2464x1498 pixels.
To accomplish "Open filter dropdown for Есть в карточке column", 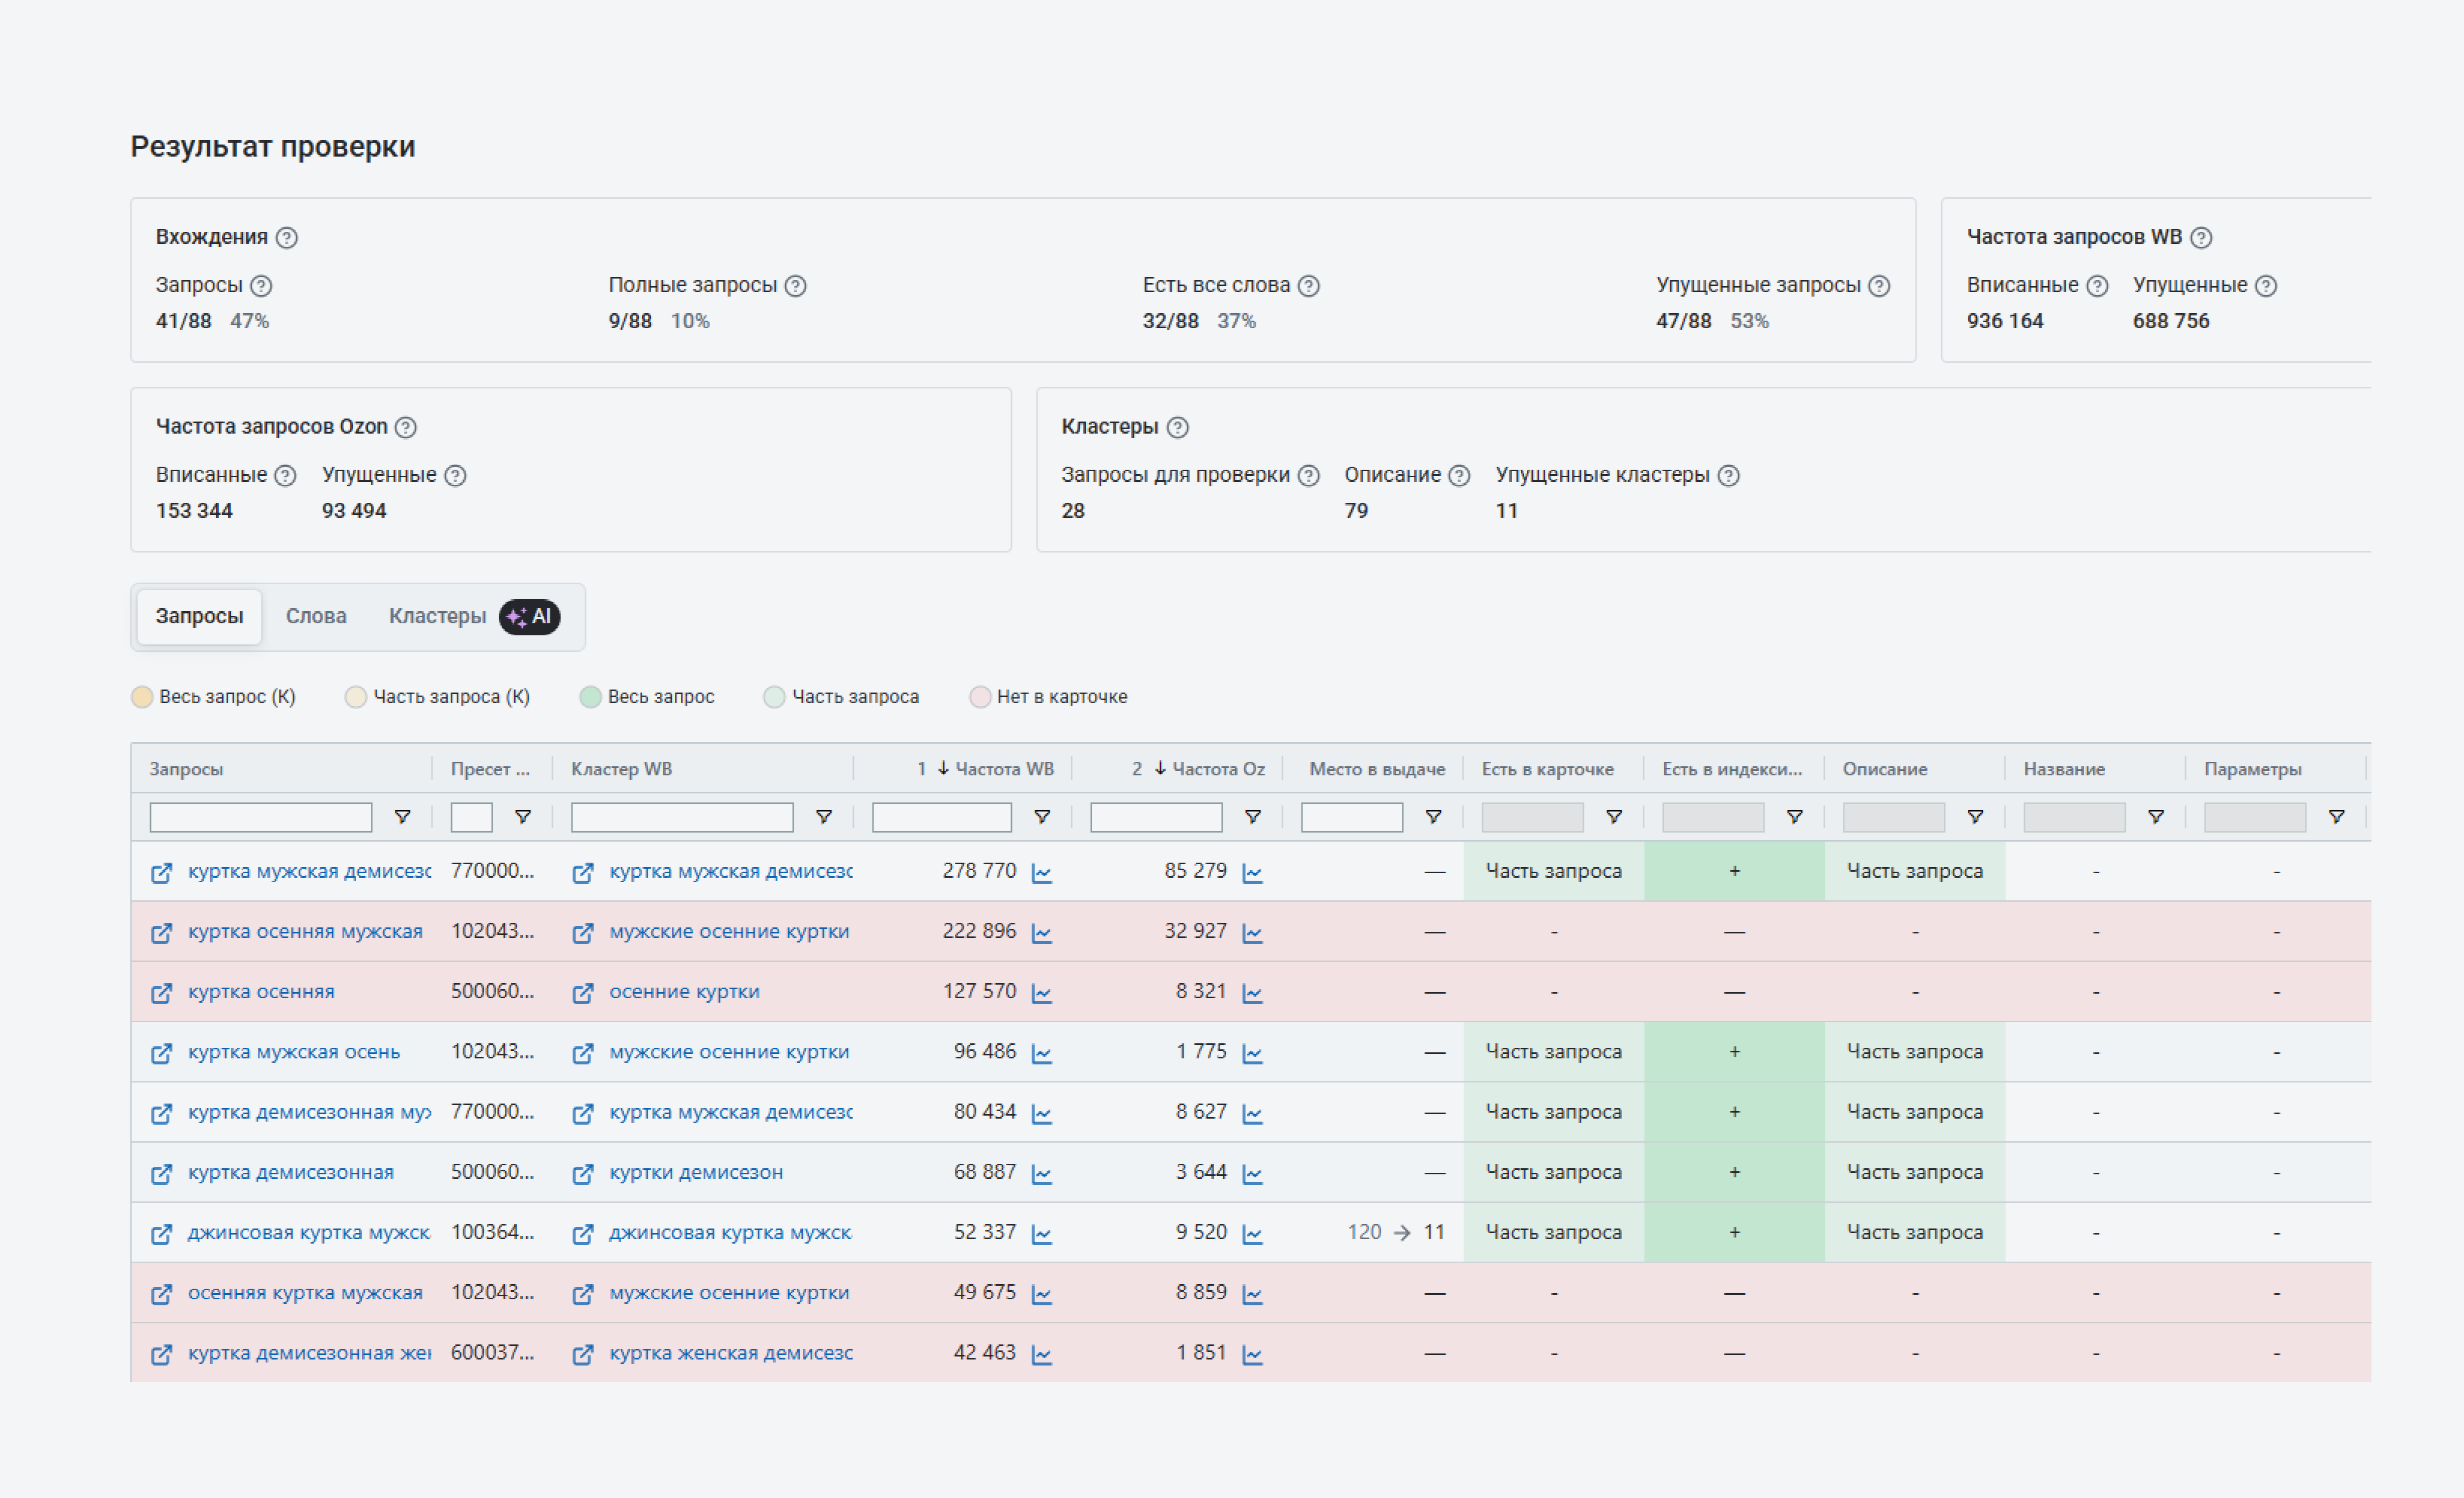I will coord(1613,817).
